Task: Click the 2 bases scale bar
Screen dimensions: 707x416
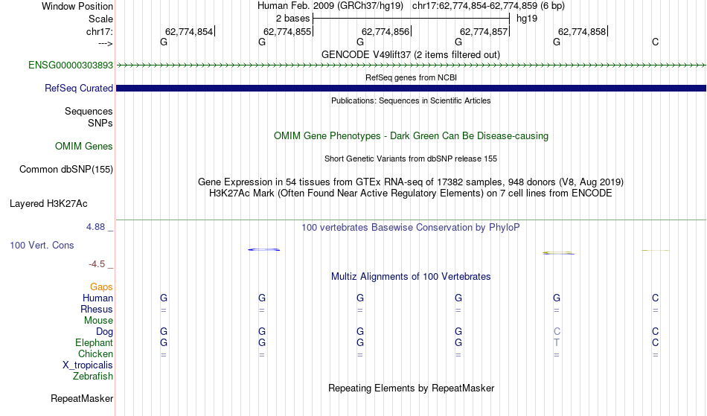Action: click(411, 19)
